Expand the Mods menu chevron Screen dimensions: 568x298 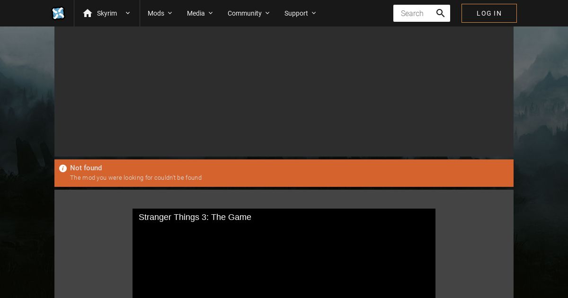tap(170, 13)
